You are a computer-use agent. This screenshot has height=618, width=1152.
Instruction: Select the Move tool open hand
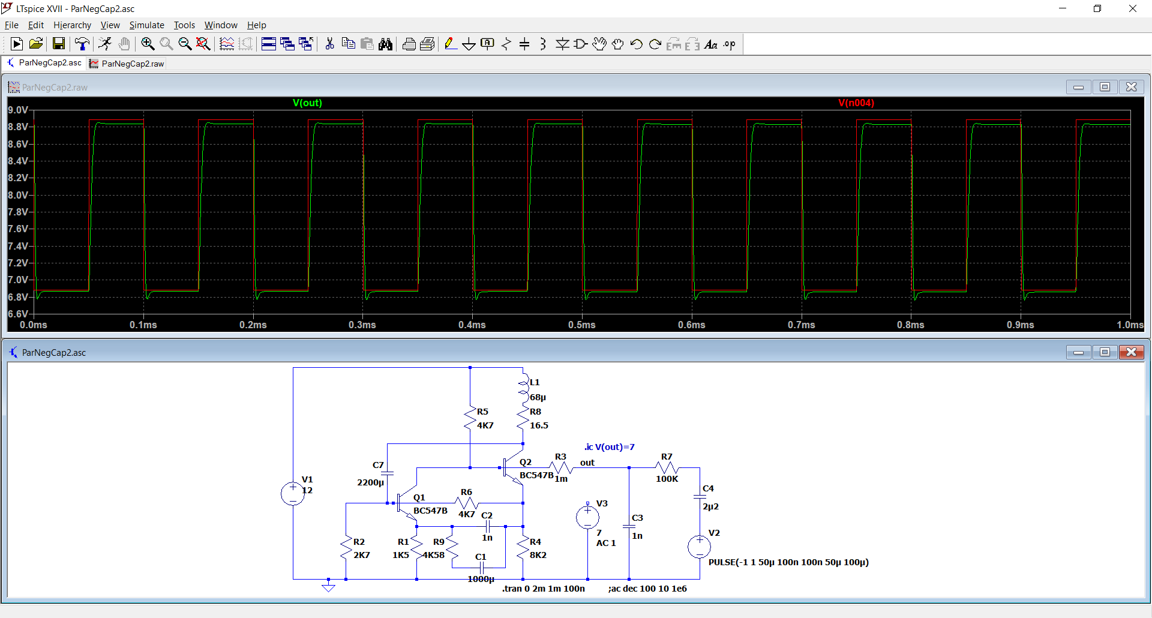click(x=599, y=44)
